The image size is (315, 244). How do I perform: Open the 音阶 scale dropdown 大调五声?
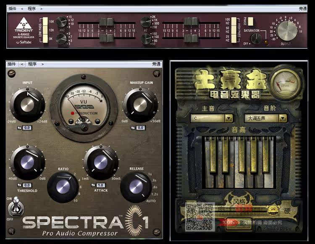coord(265,118)
